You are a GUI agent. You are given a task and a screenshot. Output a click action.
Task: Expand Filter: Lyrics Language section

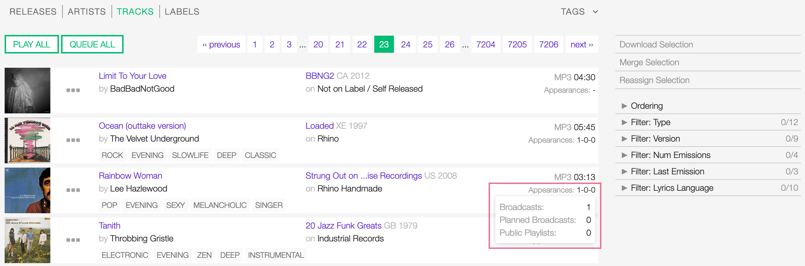tap(708, 188)
